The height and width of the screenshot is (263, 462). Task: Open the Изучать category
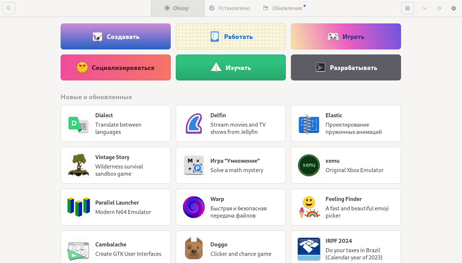pyautogui.click(x=231, y=67)
